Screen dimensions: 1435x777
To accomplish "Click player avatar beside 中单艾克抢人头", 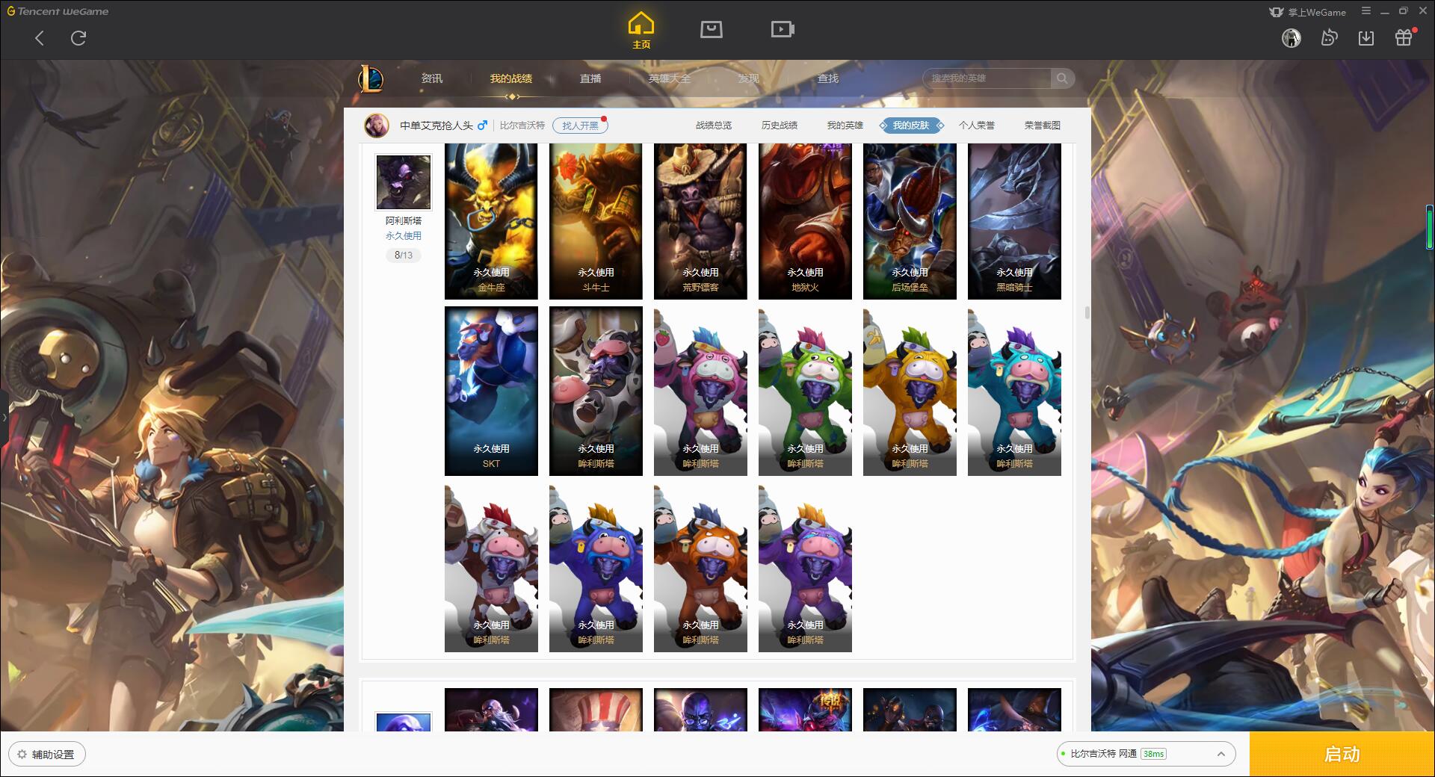I will (x=377, y=126).
